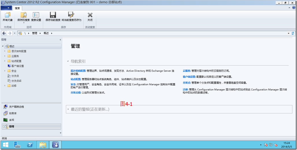Click the refresh icon beside address bar
The width and height of the screenshot is (297, 150).
click(x=293, y=33)
